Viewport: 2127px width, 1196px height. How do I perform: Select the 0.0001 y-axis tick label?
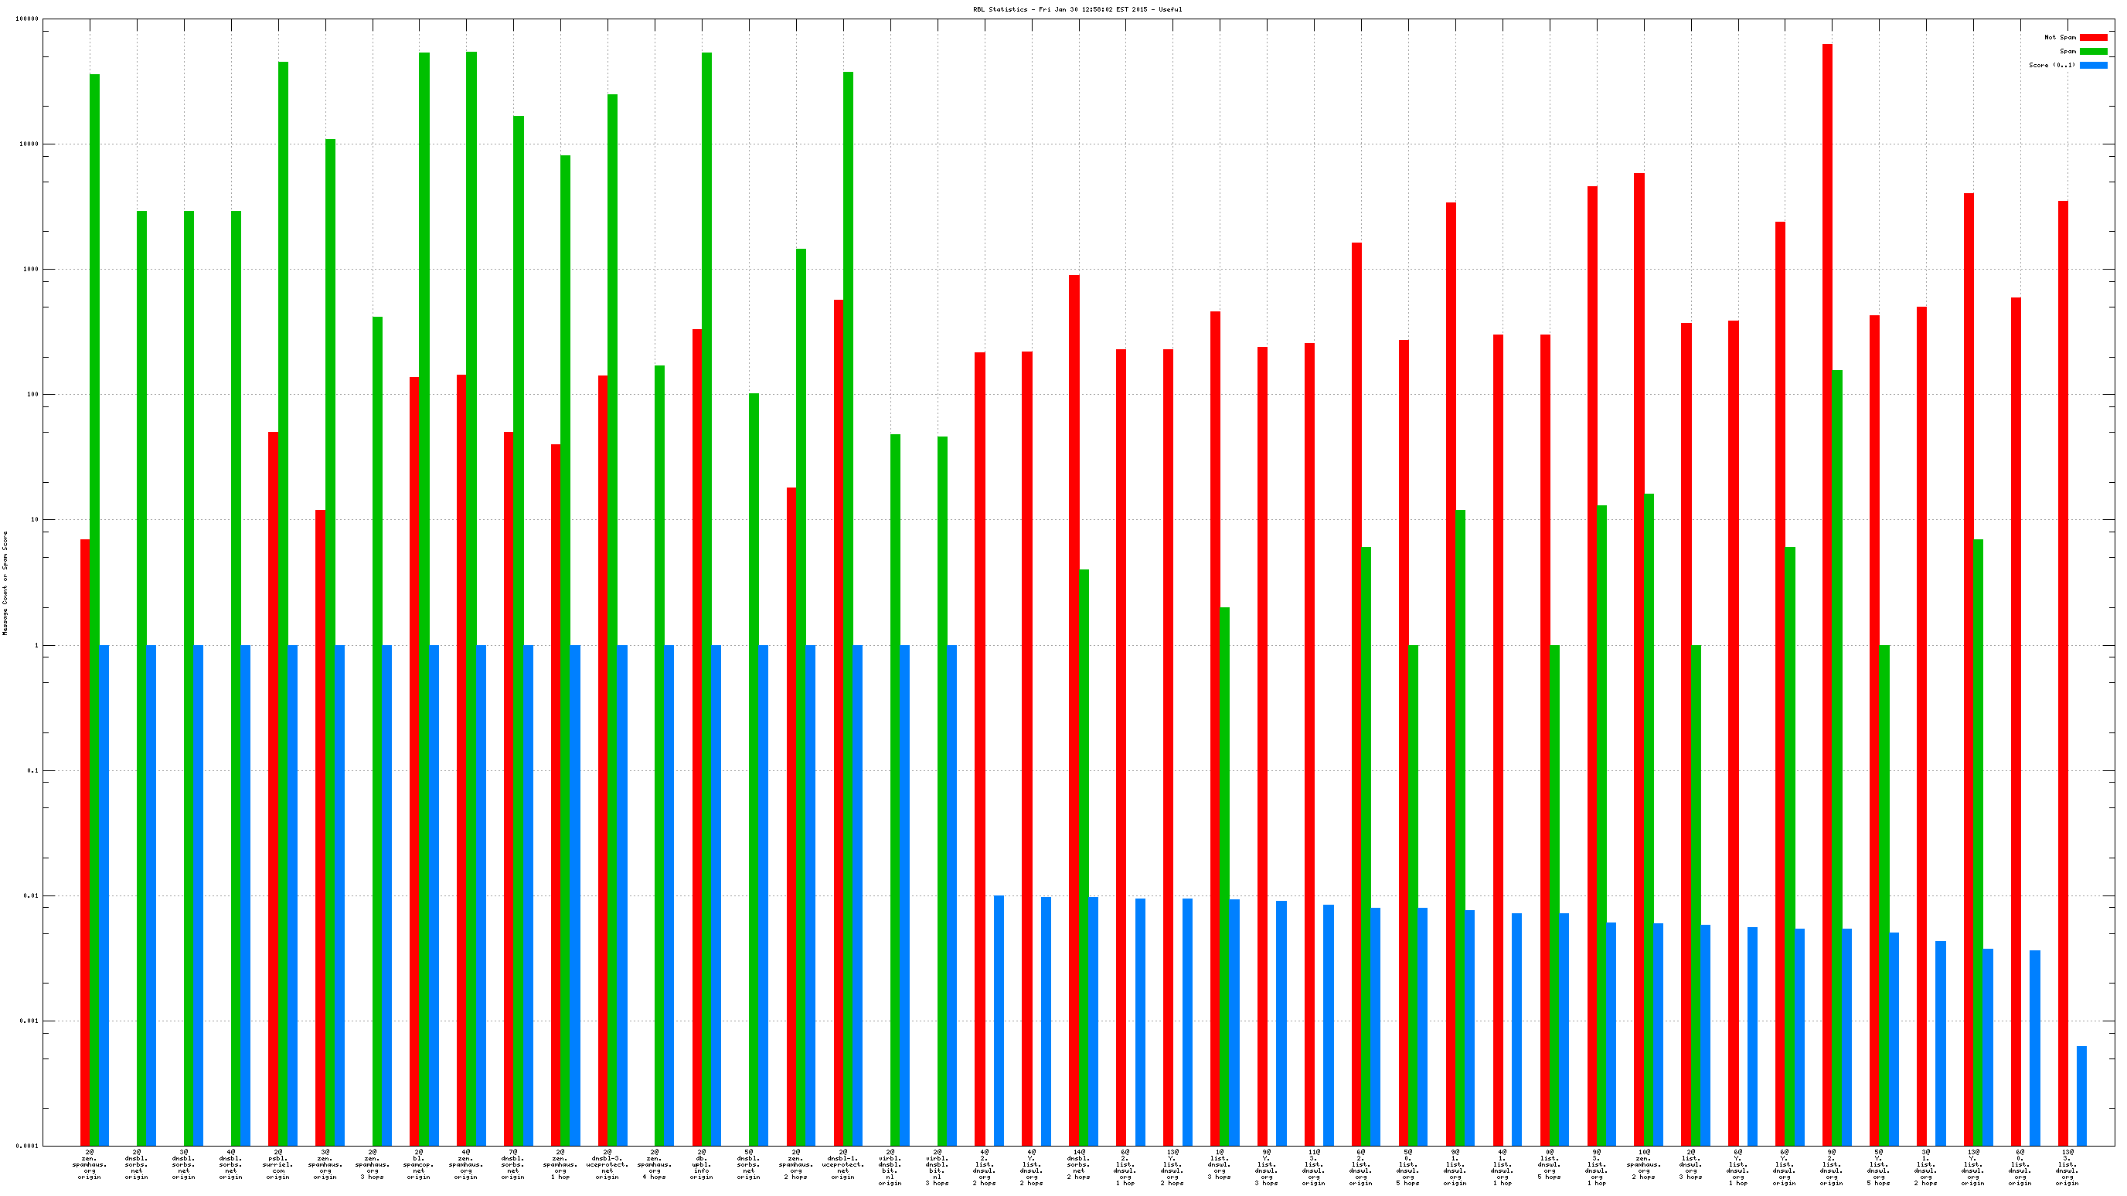27,1146
